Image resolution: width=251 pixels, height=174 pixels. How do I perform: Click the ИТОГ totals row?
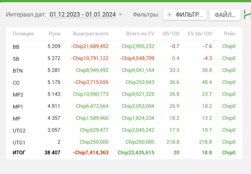click(19, 153)
